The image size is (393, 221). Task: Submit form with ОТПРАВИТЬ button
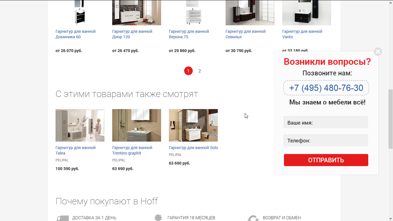click(326, 160)
